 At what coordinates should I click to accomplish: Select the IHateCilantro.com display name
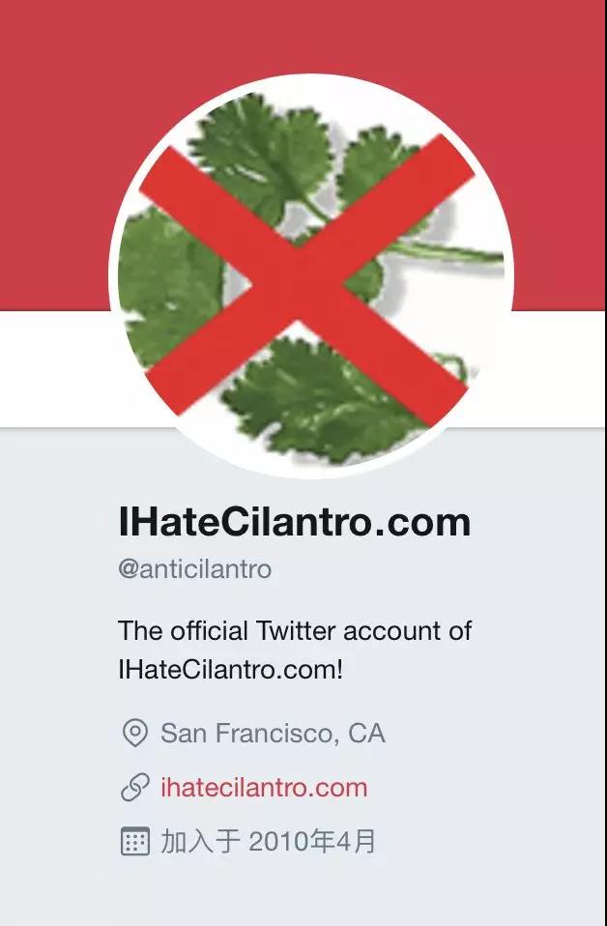tap(294, 522)
